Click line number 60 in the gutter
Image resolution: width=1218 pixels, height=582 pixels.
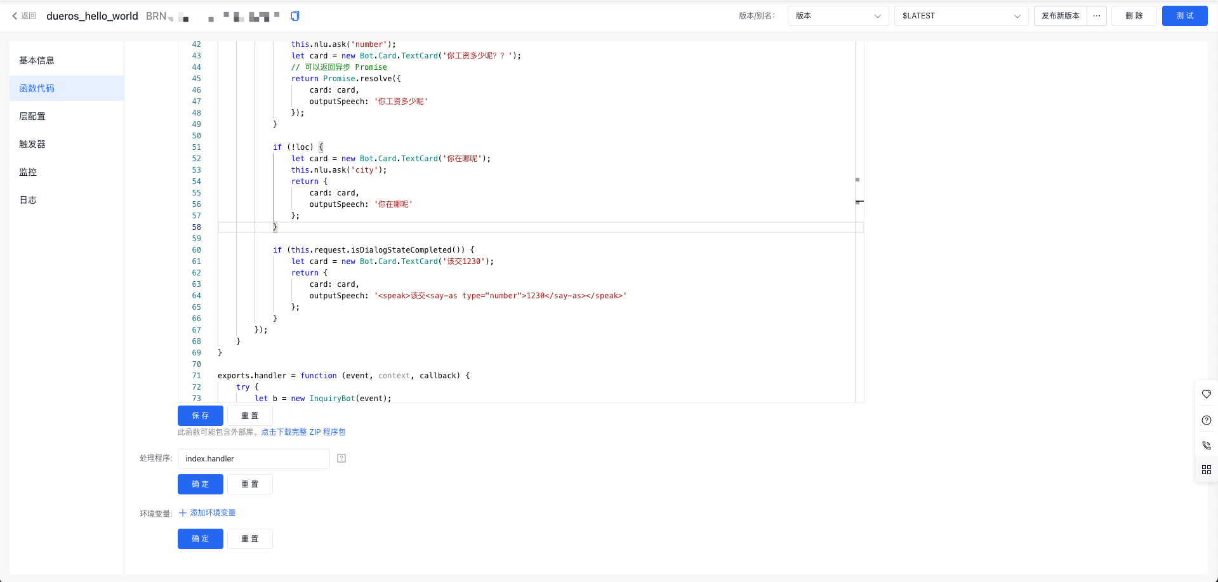196,250
